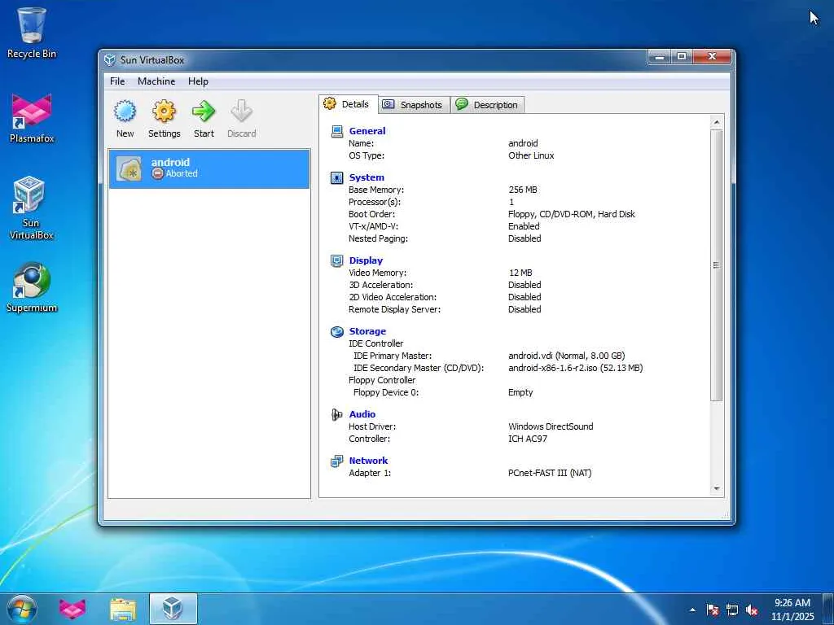The image size is (834, 625).
Task: Click the details pane scroll down arrow
Action: click(717, 488)
